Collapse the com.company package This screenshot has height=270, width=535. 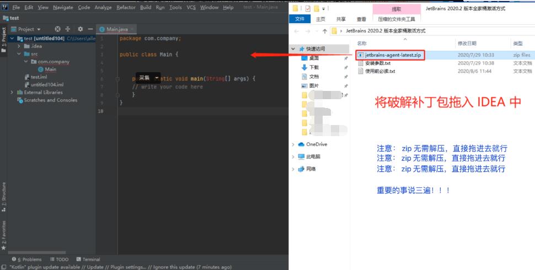(x=25, y=62)
